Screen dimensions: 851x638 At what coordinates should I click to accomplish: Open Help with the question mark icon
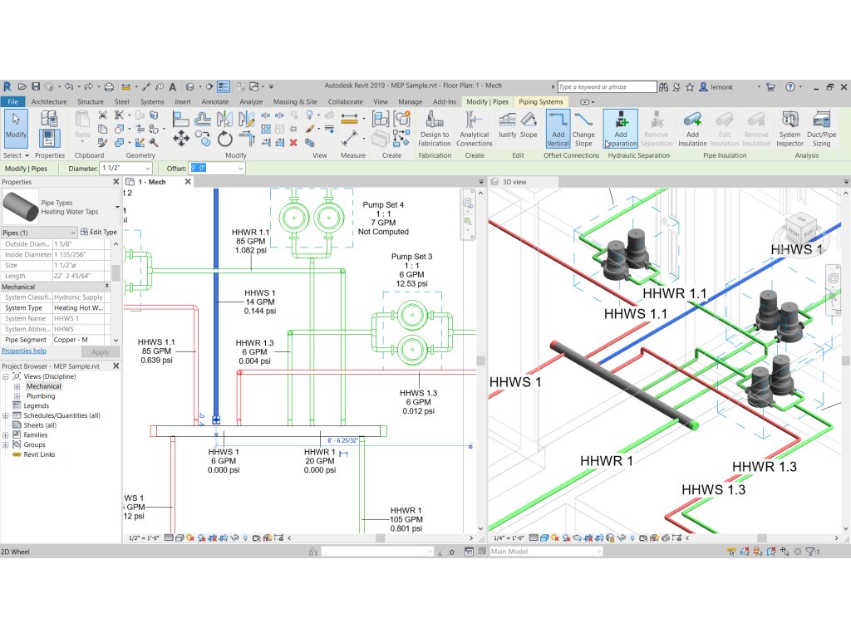tap(790, 86)
